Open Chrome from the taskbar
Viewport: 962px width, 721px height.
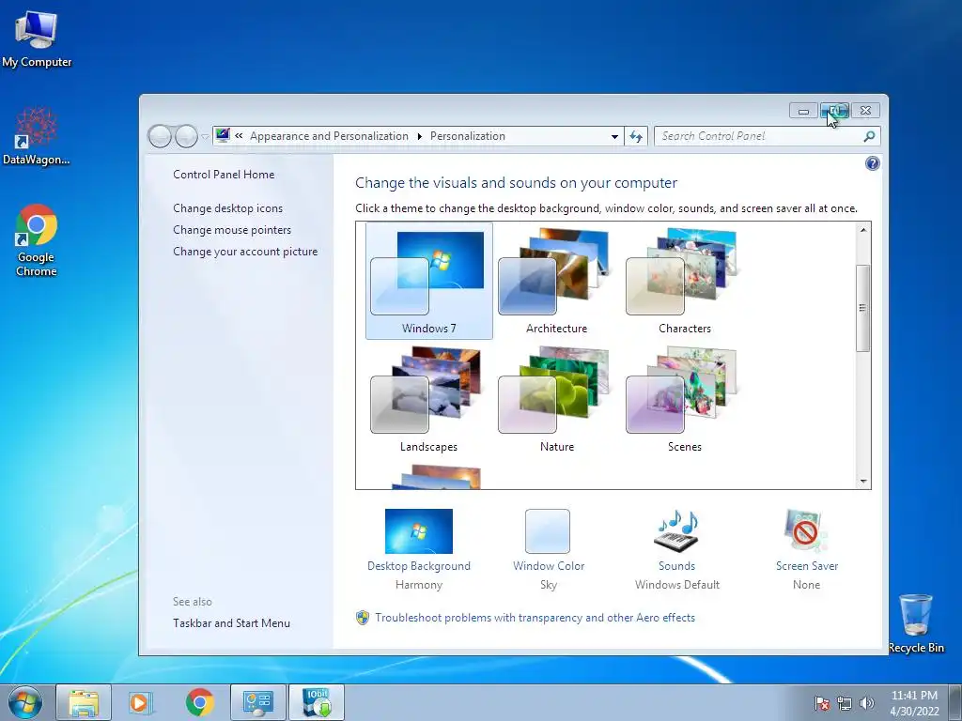point(199,702)
